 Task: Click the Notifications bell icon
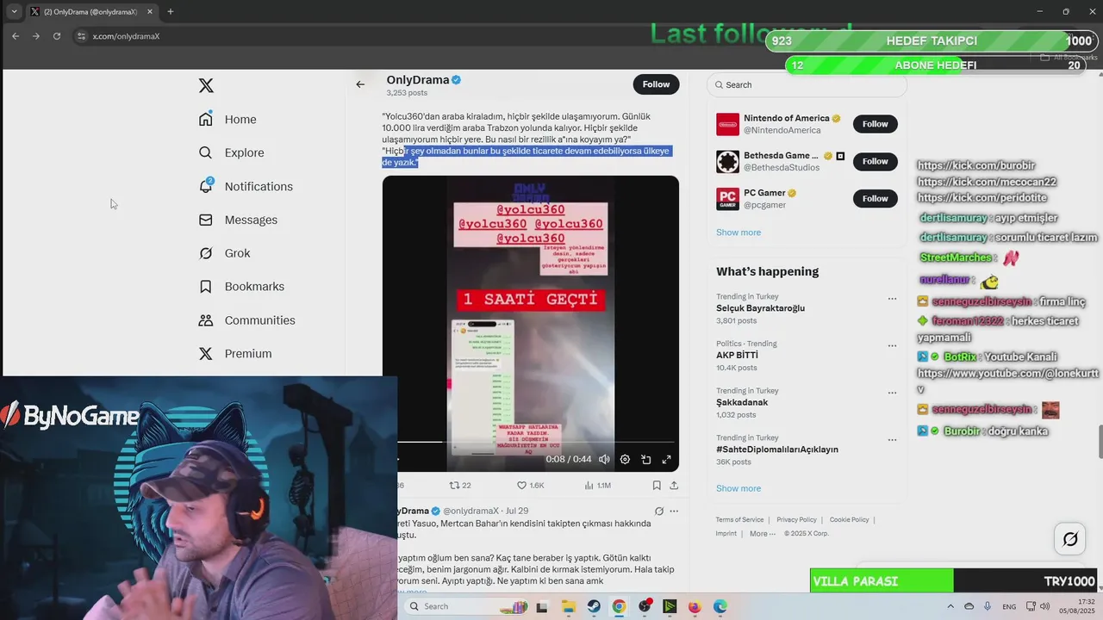pos(205,186)
